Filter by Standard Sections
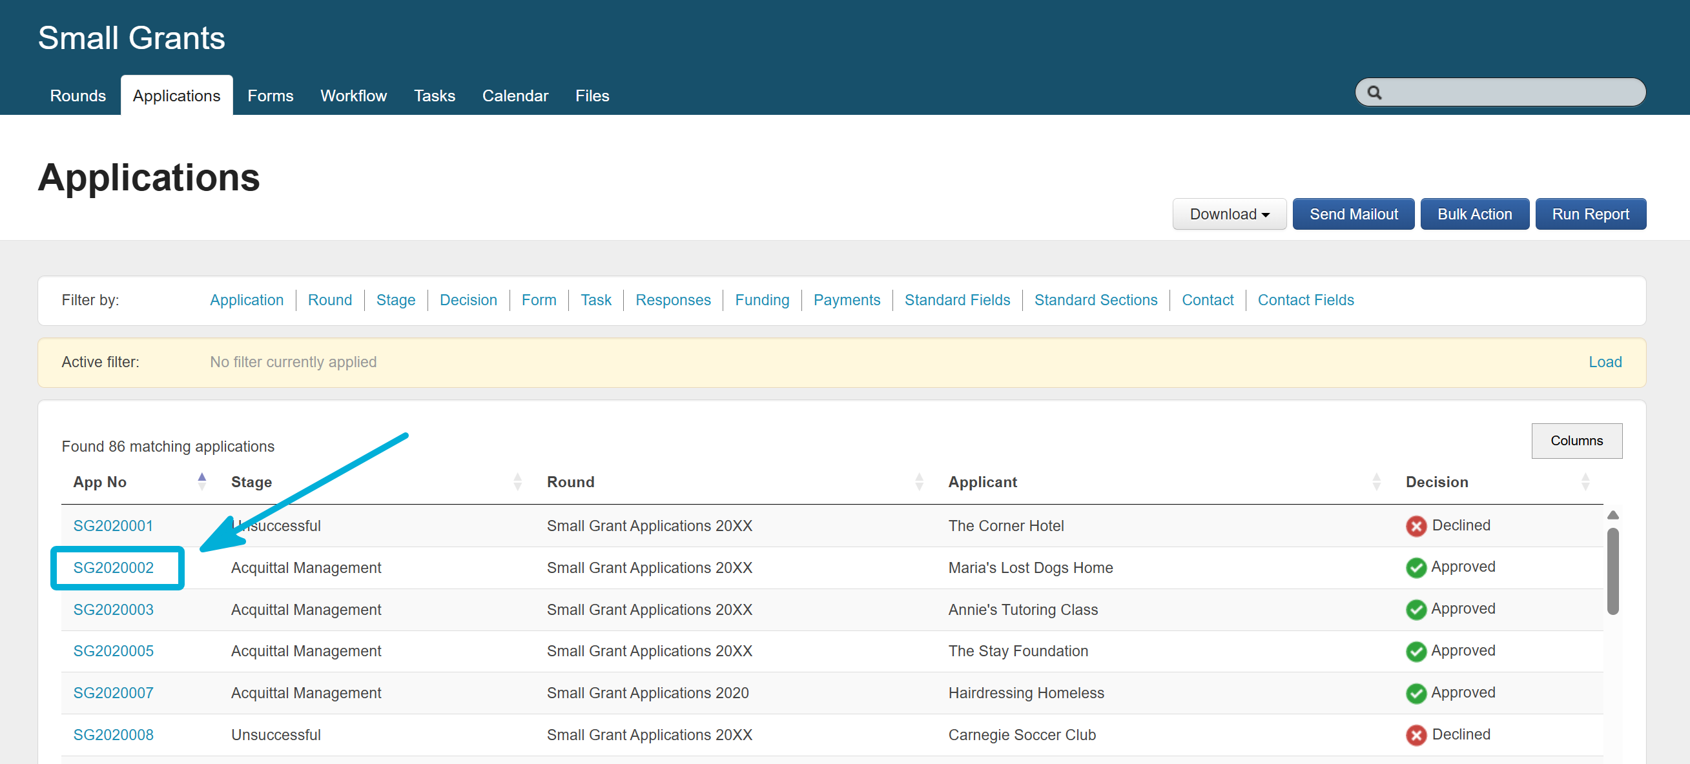1690x764 pixels. point(1096,300)
